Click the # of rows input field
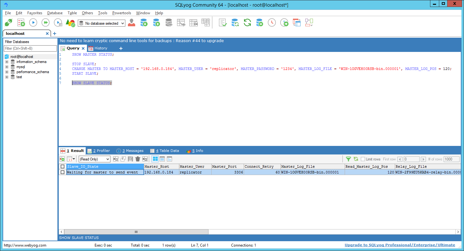This screenshot has height=251, width=464. [451, 159]
